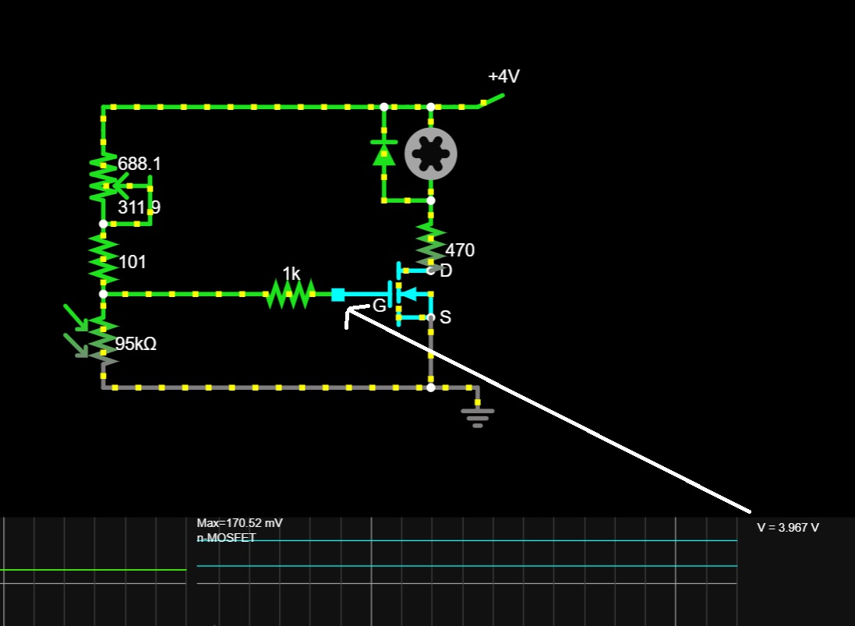Click the MOSFET drain node D
855x626 pixels.
click(431, 271)
